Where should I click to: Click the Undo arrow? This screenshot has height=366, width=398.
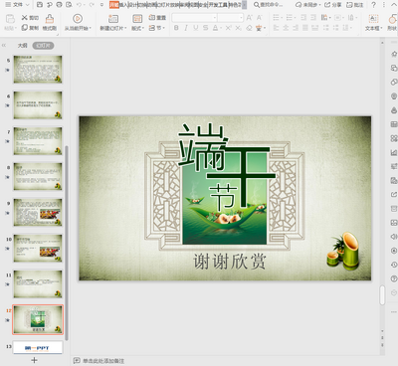point(79,5)
